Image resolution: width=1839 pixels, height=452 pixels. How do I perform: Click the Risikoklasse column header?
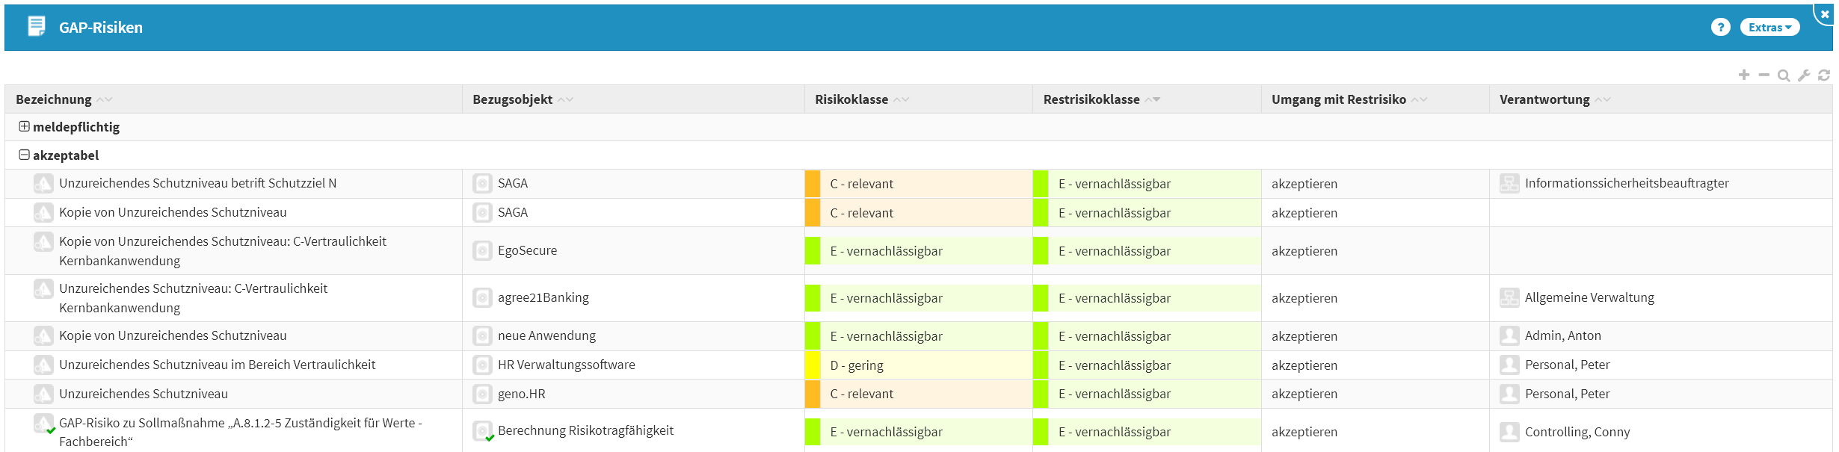tap(851, 99)
